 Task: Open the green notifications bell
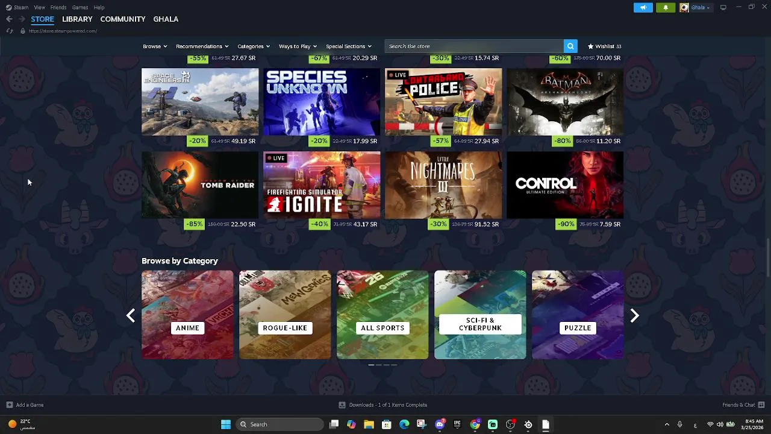(666, 7)
